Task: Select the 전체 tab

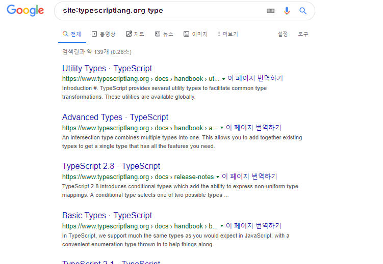Action: 72,34
